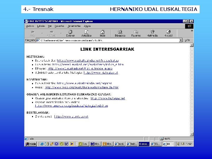Click the HIZTEGIAK section heading

(35, 57)
